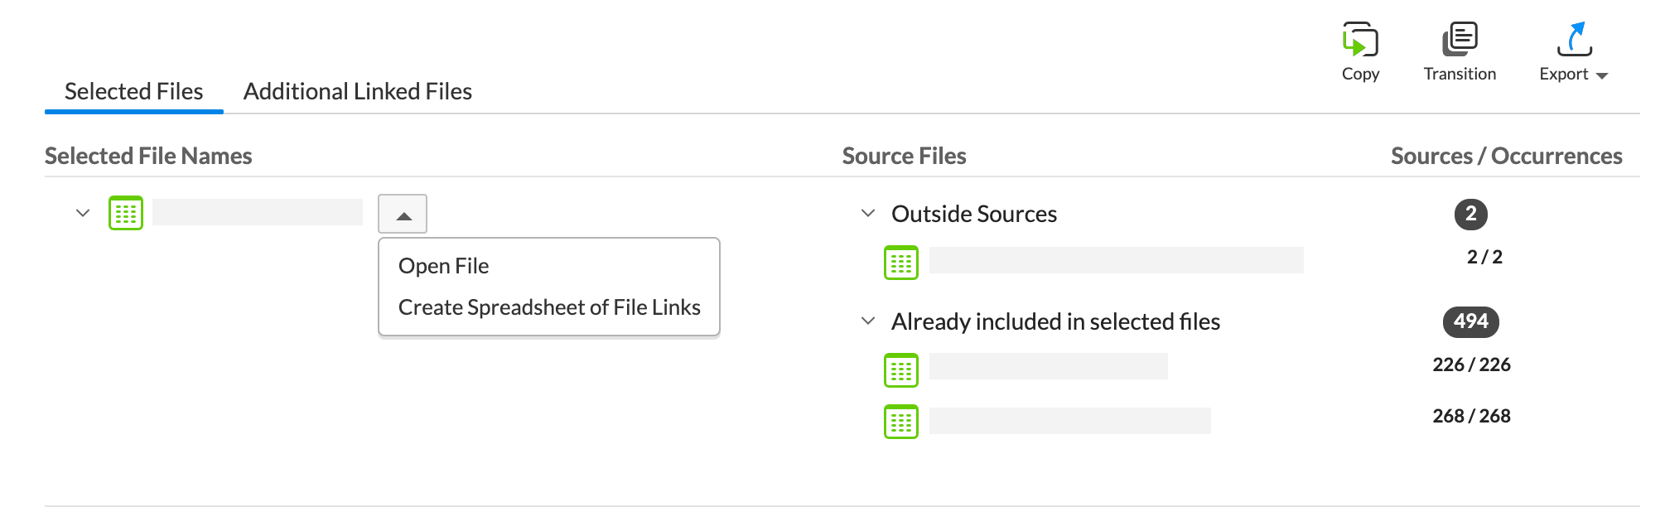The height and width of the screenshot is (507, 1665).
Task: Click the Copy icon
Action: [x=1360, y=37]
